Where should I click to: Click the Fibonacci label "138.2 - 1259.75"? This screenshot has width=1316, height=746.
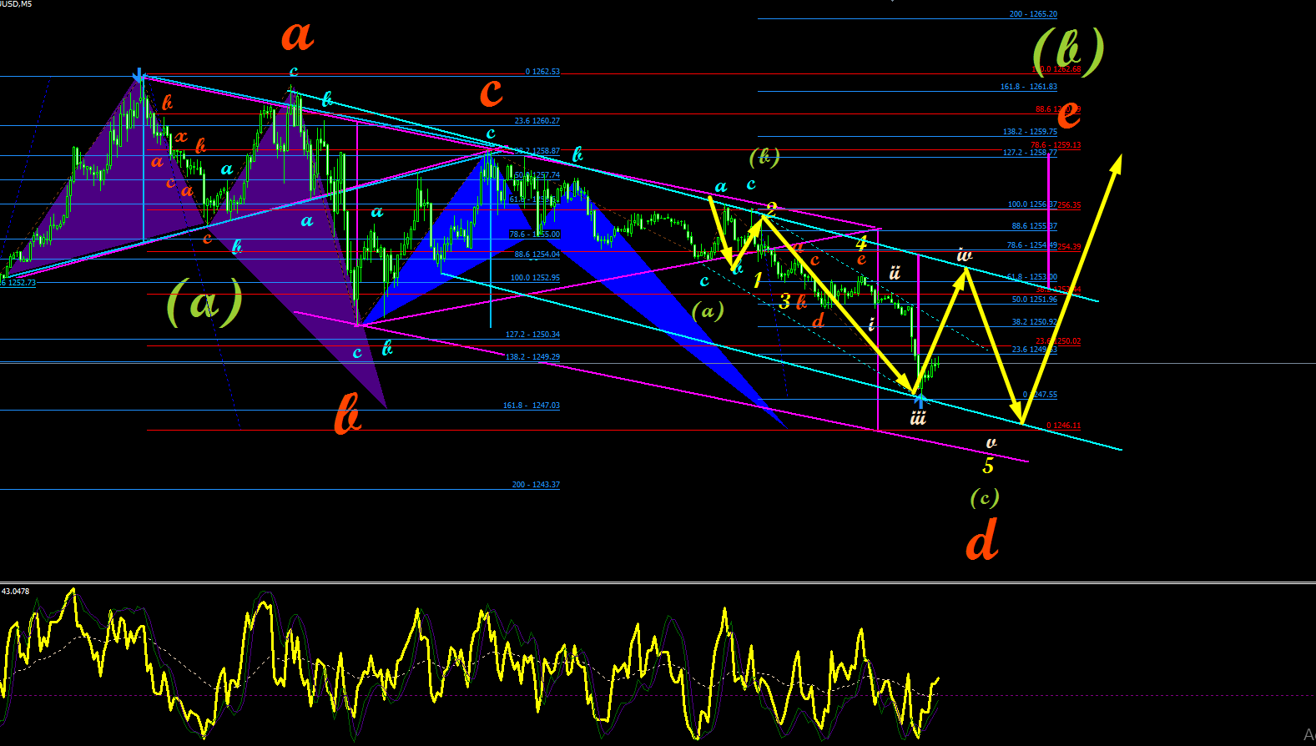[1030, 132]
